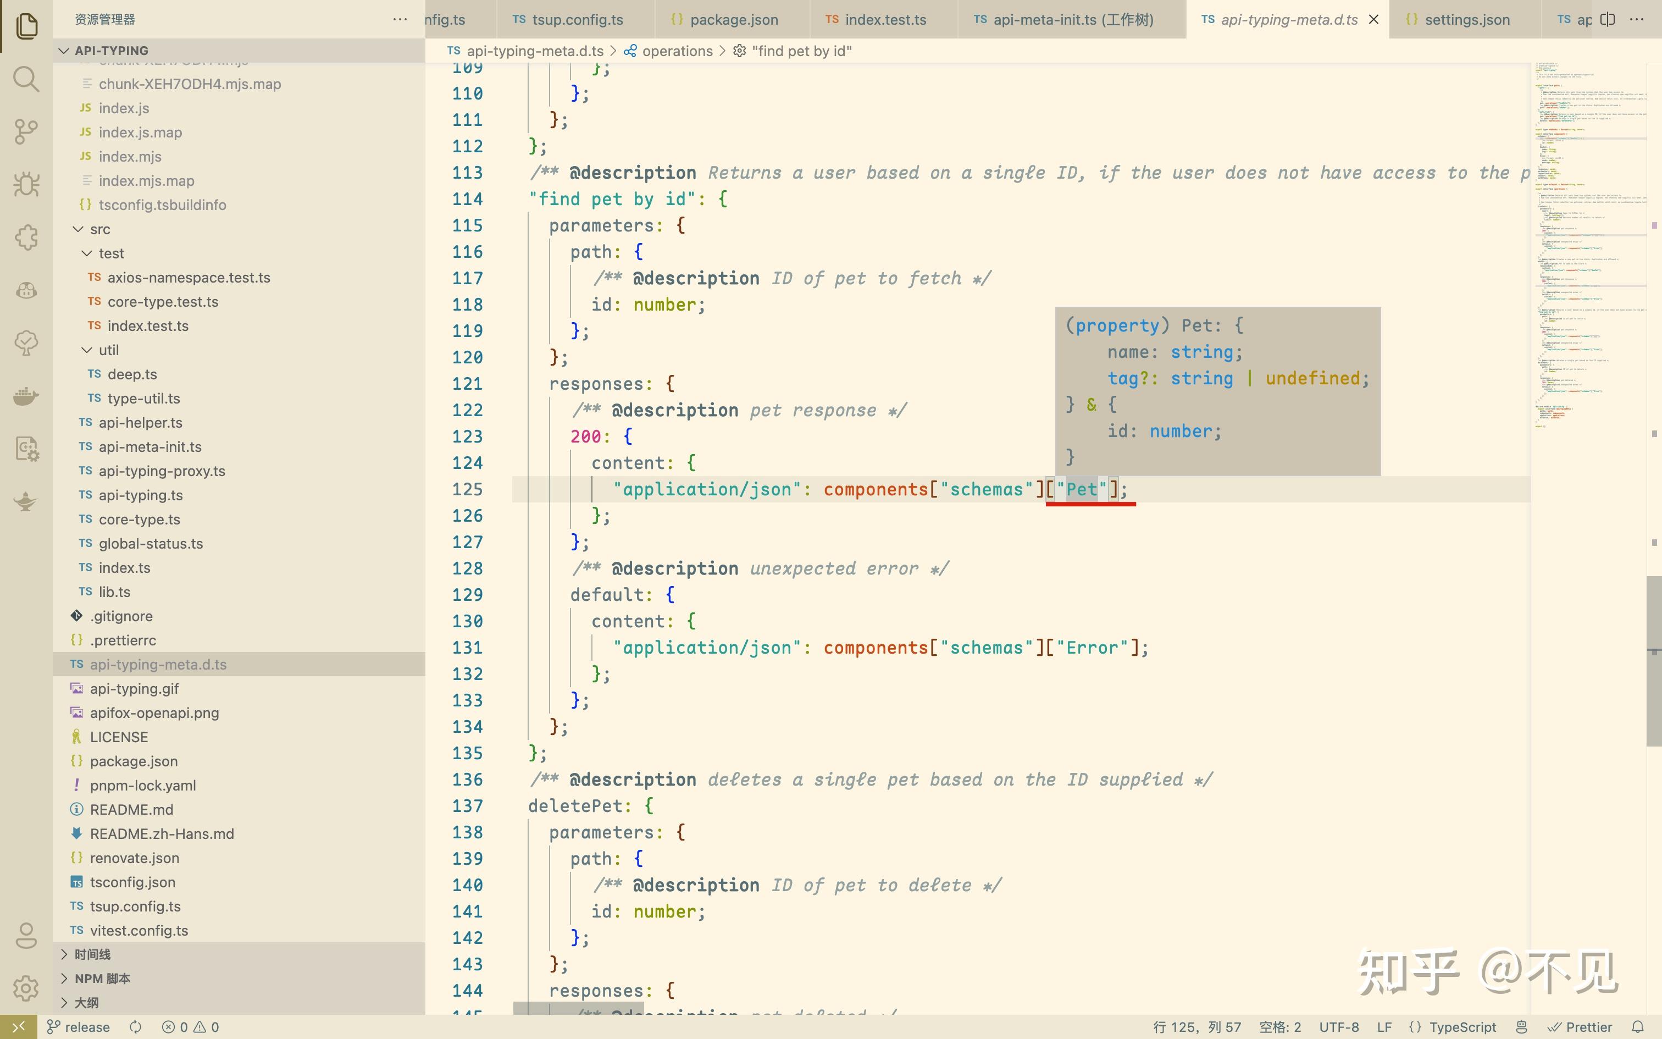The width and height of the screenshot is (1662, 1039).
Task: Open the Docker sidebar icon
Action: point(26,396)
